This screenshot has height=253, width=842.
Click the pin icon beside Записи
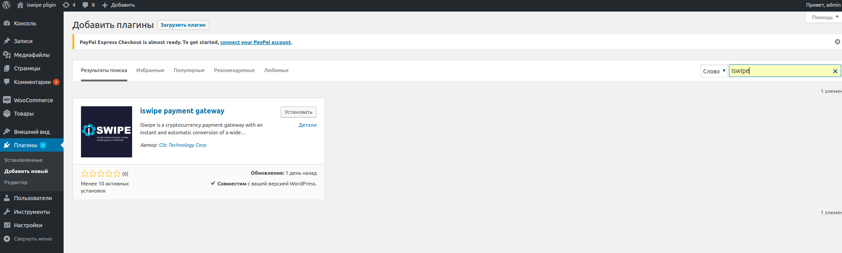[x=7, y=41]
